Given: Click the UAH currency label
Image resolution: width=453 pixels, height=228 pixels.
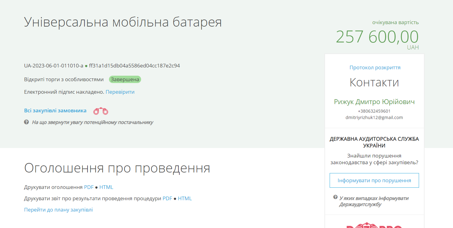Looking at the screenshot, I should [413, 47].
